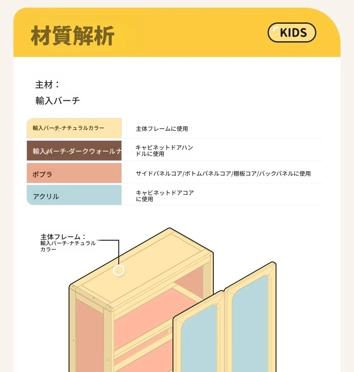Click the KIDS badge
The height and width of the screenshot is (372, 354).
point(292,33)
